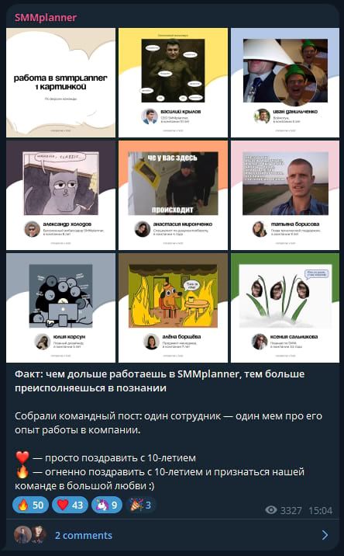
Task: Click the views eye icon
Action: click(271, 510)
